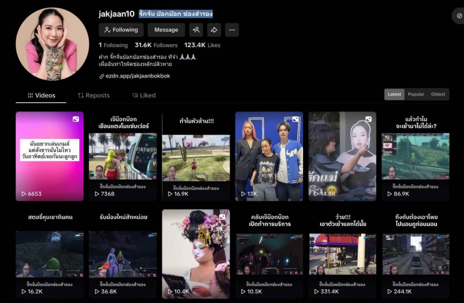464x303 pixels.
Task: Click the add friend suggestion icon
Action: pos(196,30)
